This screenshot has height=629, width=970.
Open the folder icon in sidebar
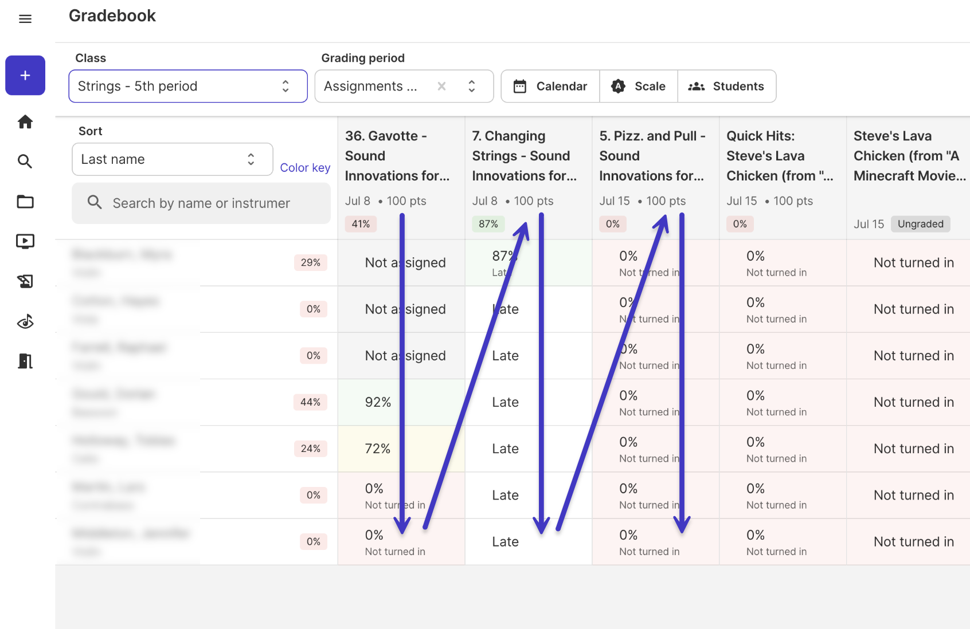click(25, 202)
